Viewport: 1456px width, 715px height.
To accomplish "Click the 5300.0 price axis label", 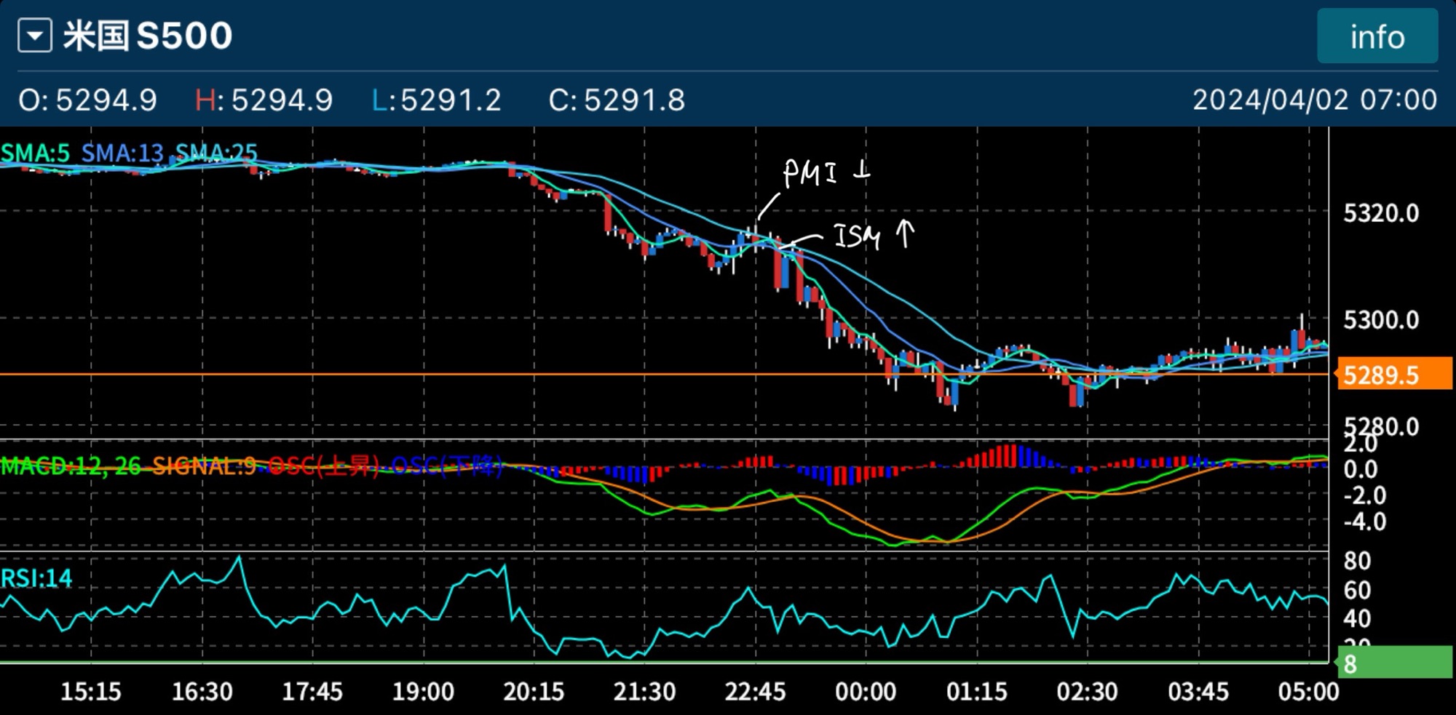I will pyautogui.click(x=1381, y=320).
